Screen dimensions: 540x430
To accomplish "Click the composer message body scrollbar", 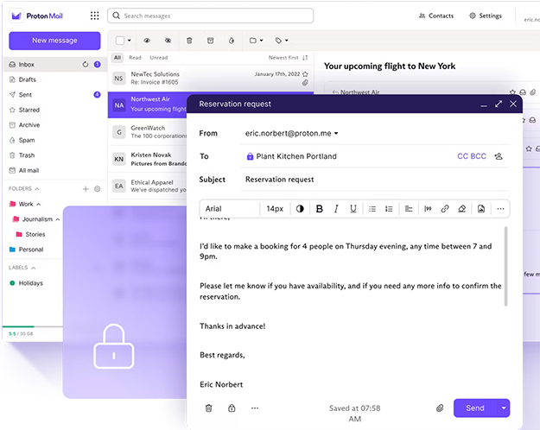I will (x=505, y=266).
